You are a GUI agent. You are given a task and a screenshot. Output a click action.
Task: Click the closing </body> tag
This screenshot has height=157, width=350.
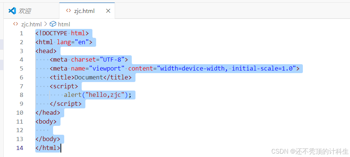pyautogui.click(x=48, y=139)
